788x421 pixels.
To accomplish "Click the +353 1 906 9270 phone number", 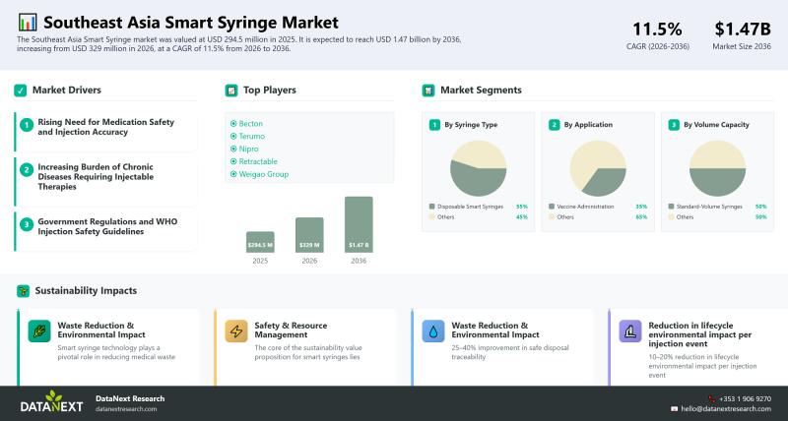I will 744,398.
